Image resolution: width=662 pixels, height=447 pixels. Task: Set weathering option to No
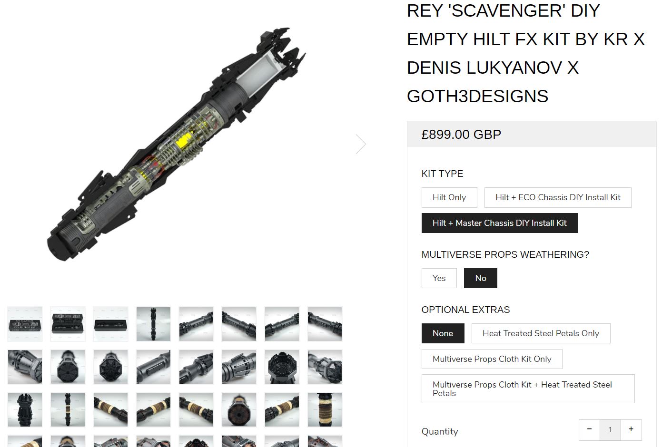pyautogui.click(x=481, y=278)
